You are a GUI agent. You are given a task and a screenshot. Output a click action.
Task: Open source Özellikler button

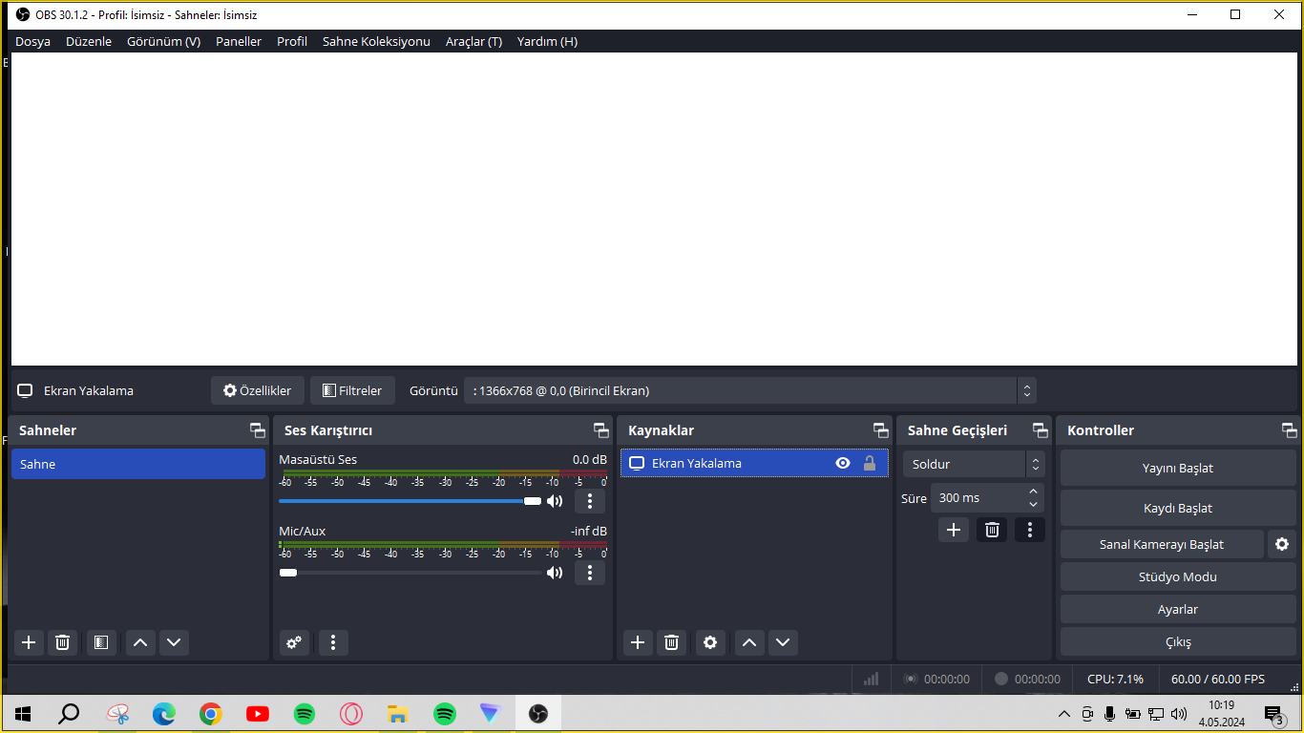(x=258, y=390)
